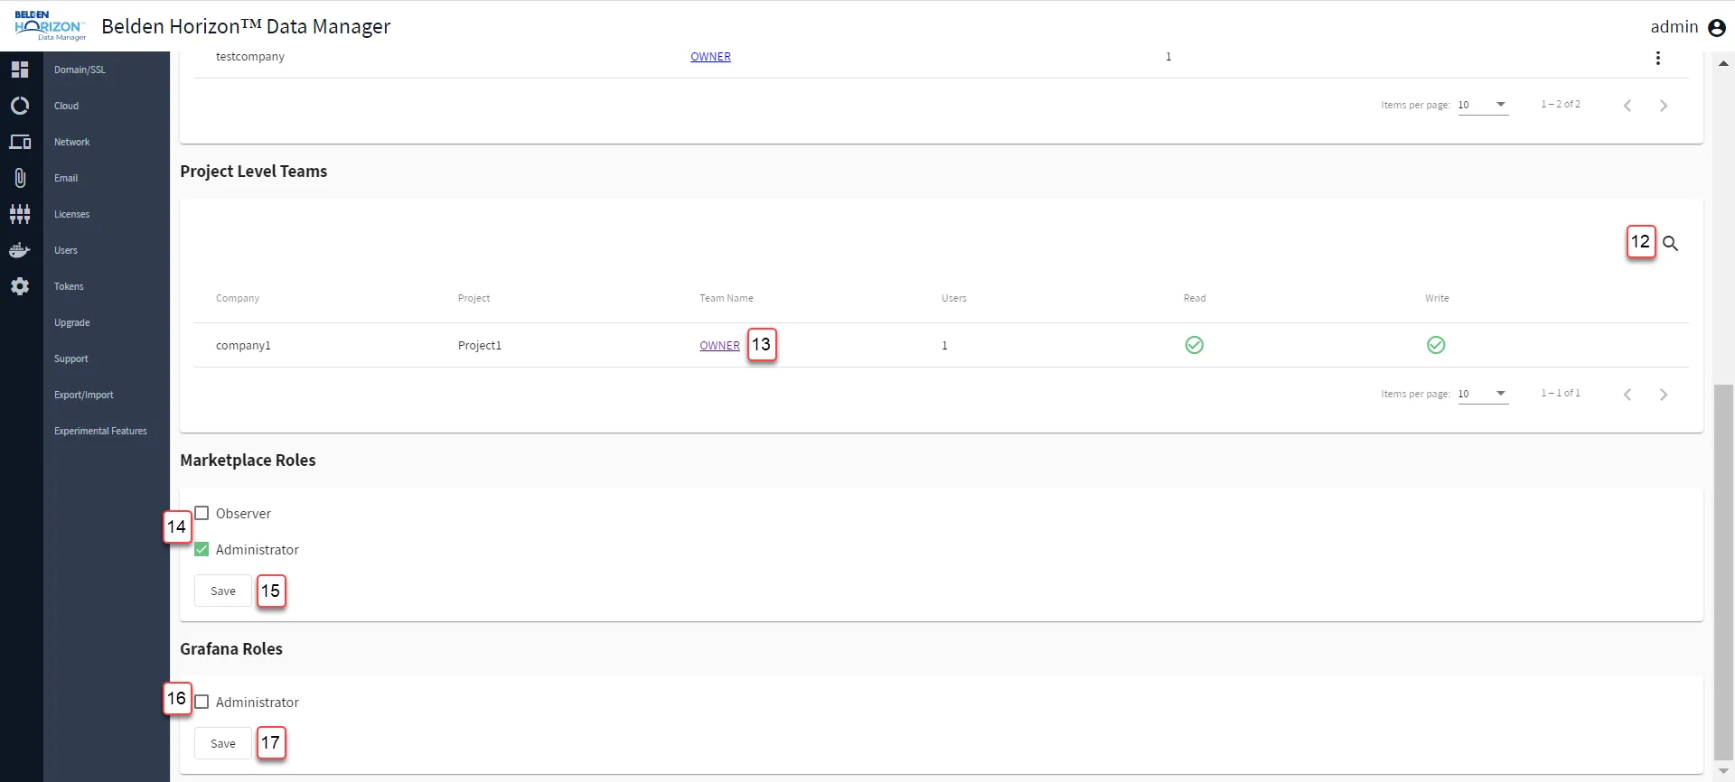Save Grafana Roles
This screenshot has width=1735, height=782.
pyautogui.click(x=223, y=743)
